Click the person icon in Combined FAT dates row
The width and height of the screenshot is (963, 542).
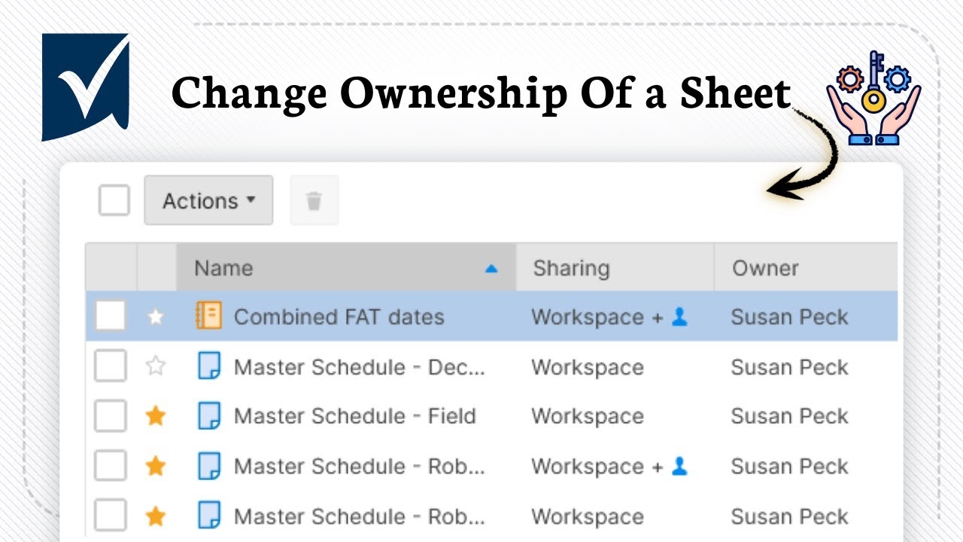point(679,317)
